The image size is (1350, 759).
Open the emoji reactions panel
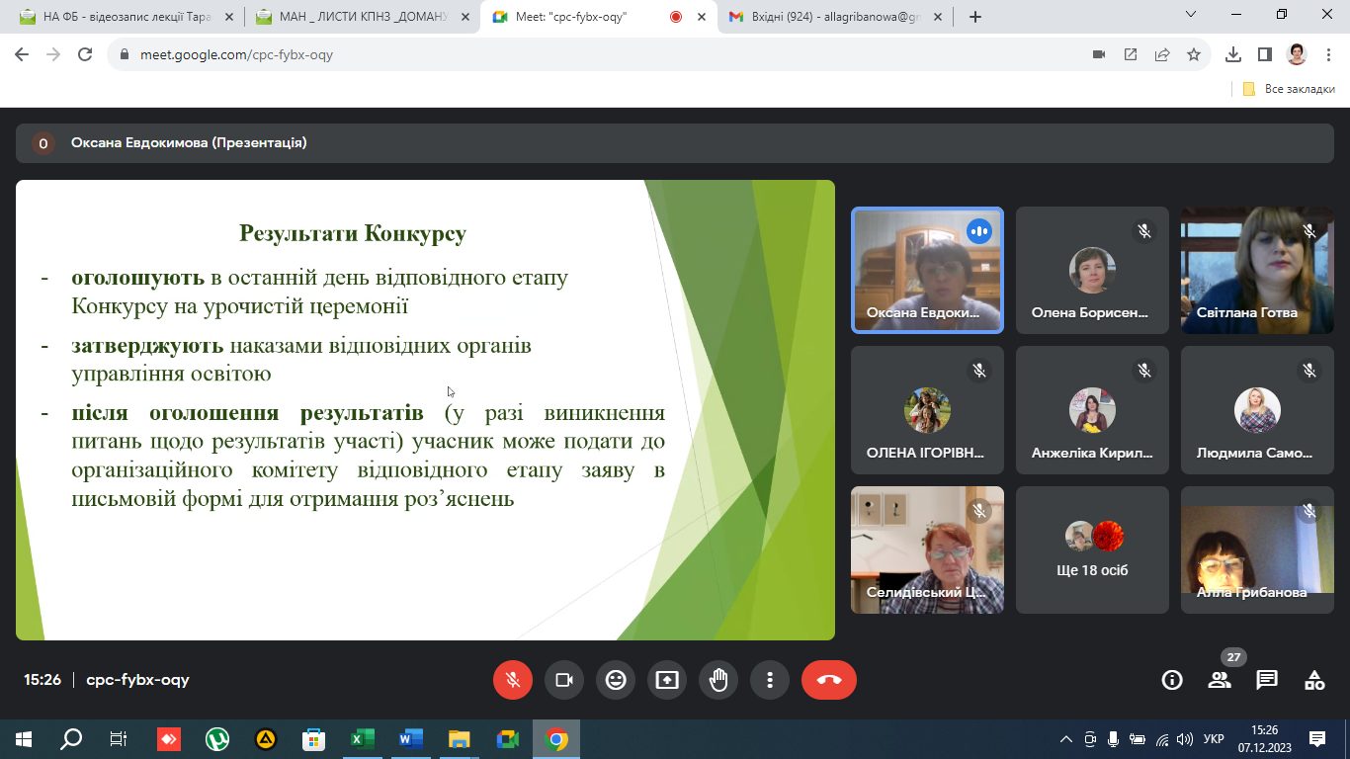(616, 680)
